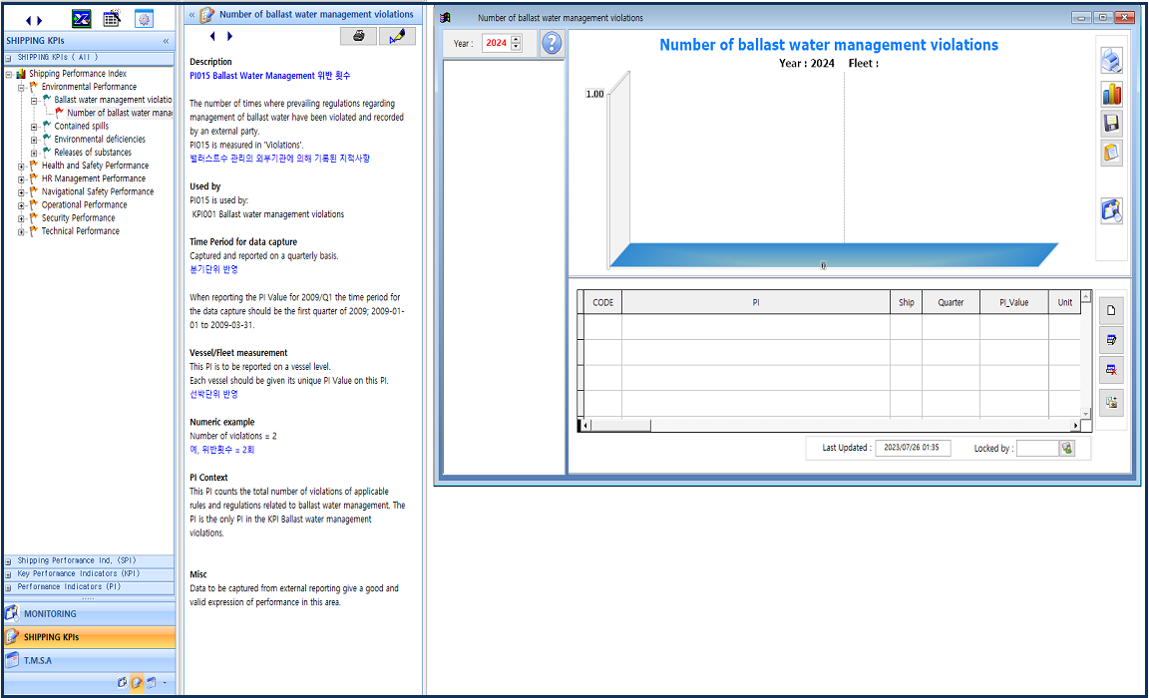Click the grid horizontal scrollbar thumb
The width and height of the screenshot is (1149, 698).
[x=620, y=426]
